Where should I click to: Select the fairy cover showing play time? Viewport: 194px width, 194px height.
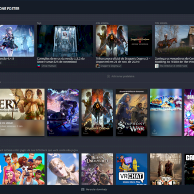pos(22,113)
